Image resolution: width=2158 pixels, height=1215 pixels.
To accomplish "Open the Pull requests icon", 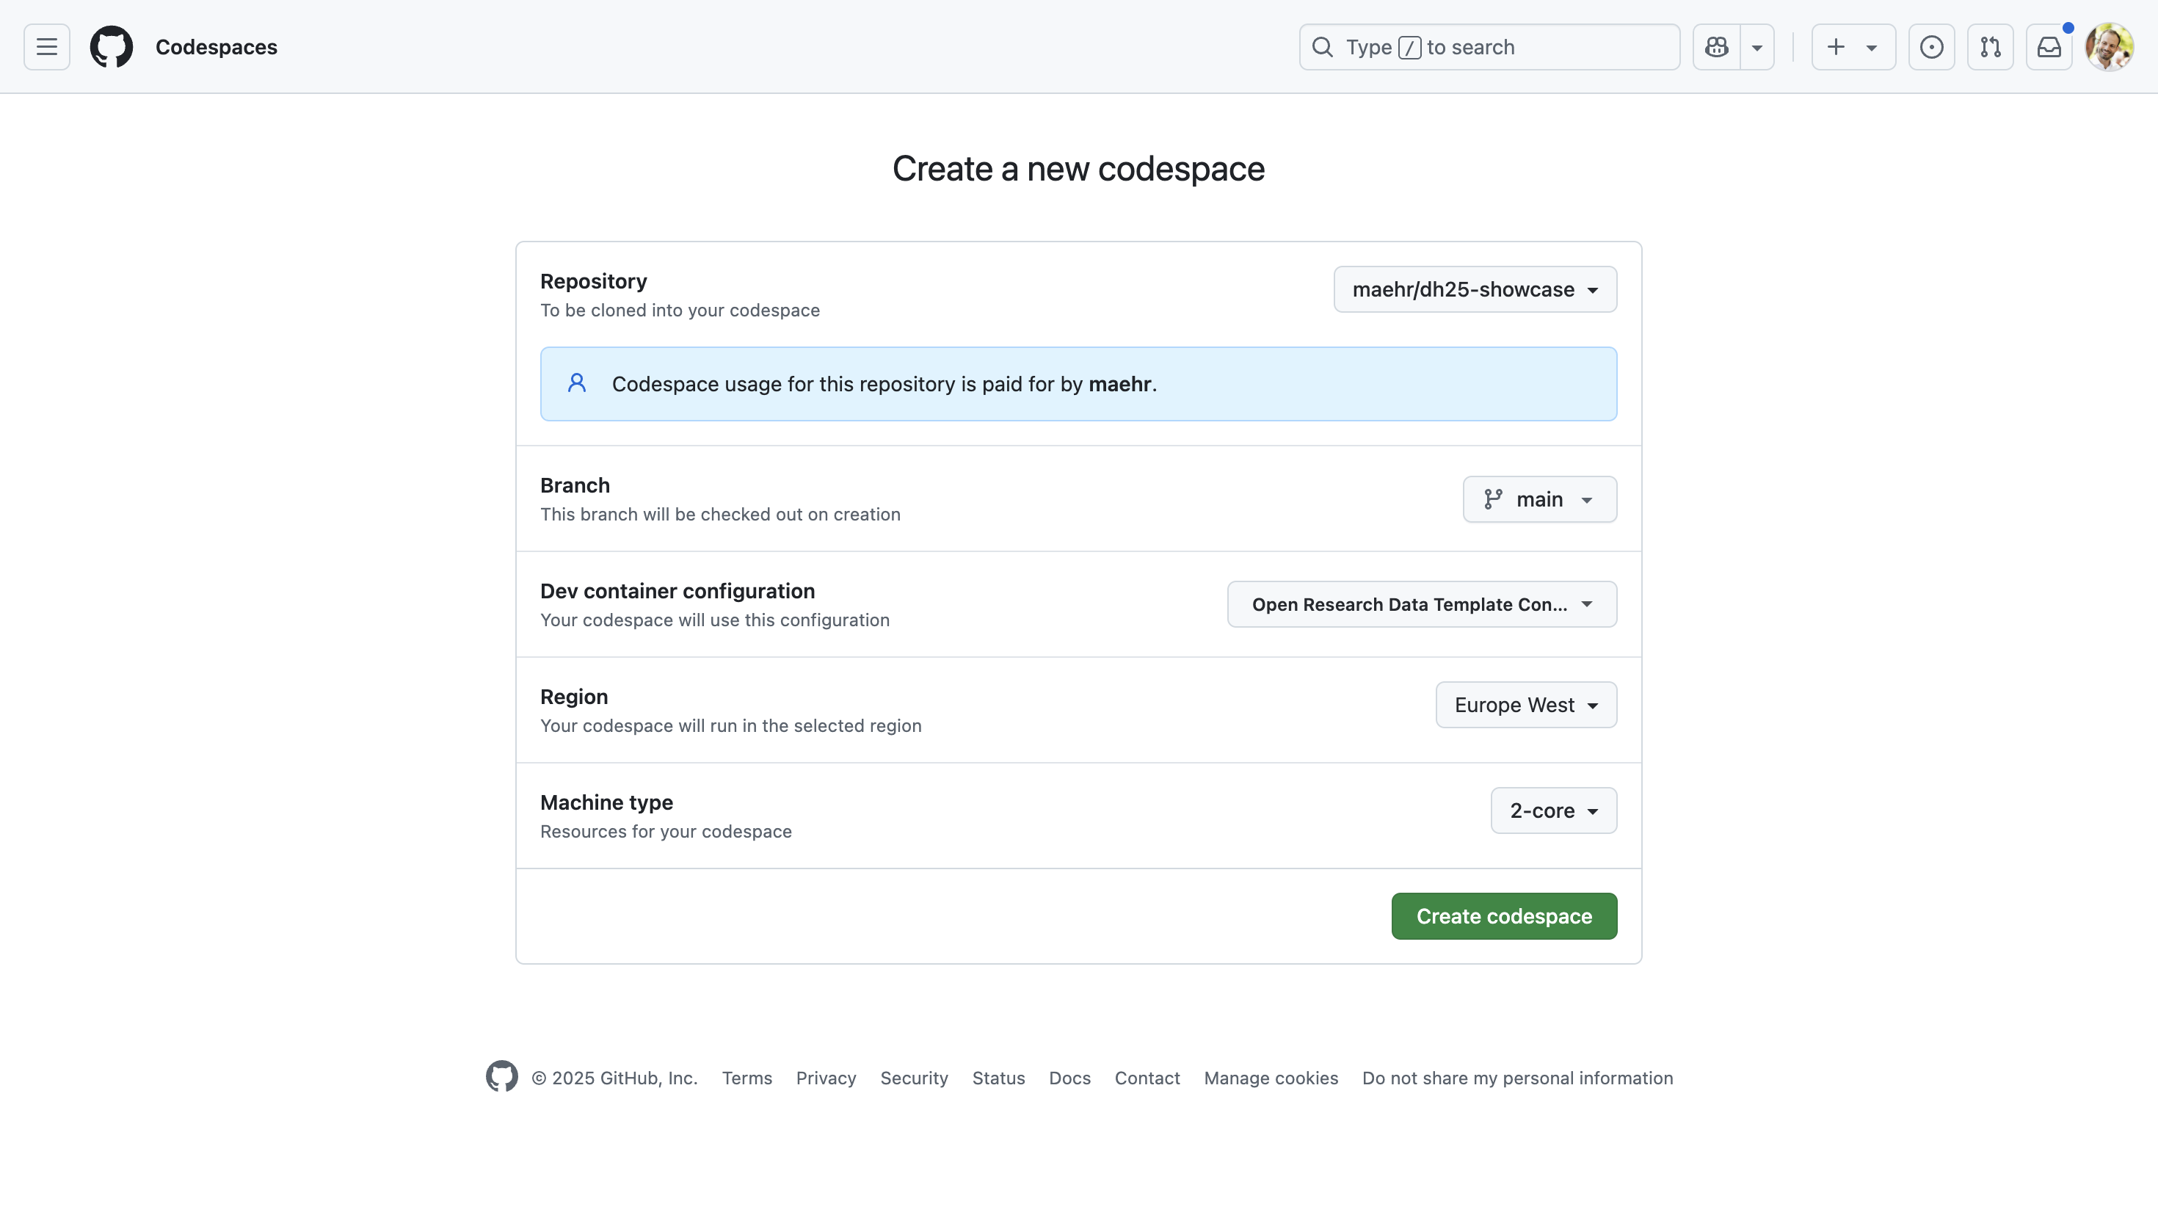I will click(1991, 47).
